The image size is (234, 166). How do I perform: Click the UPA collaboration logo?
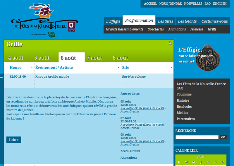(51, 34)
